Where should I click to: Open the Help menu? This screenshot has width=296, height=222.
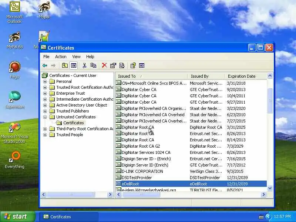pyautogui.click(x=90, y=57)
